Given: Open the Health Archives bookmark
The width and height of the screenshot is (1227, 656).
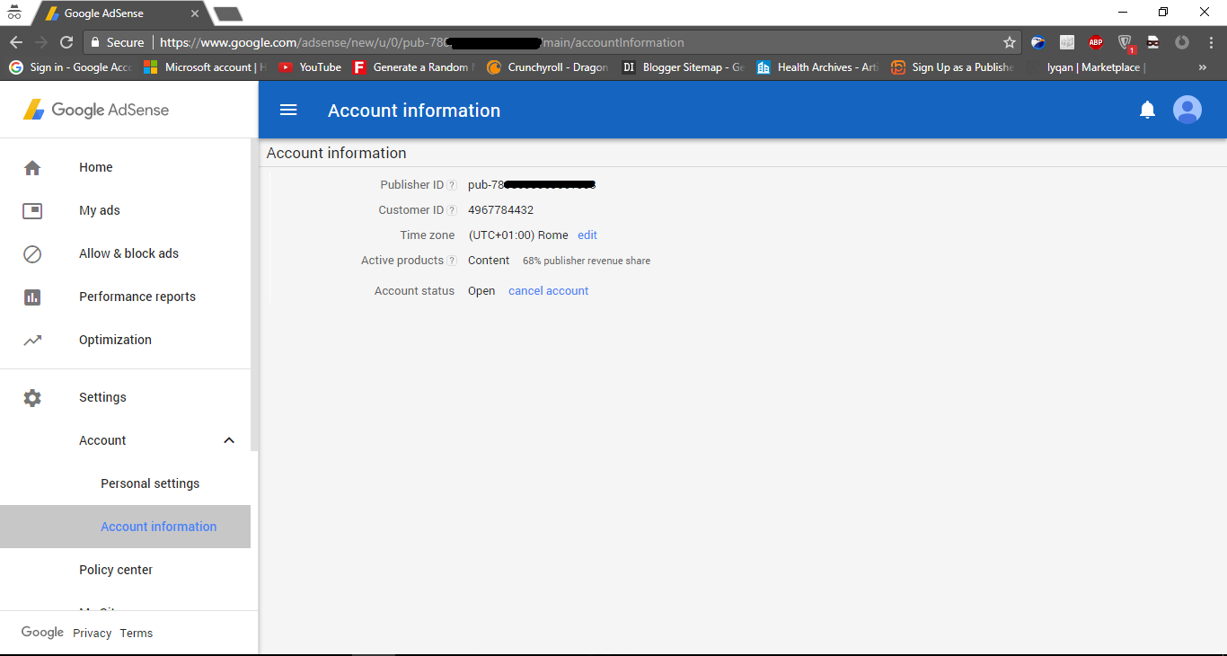Looking at the screenshot, I should 817,67.
